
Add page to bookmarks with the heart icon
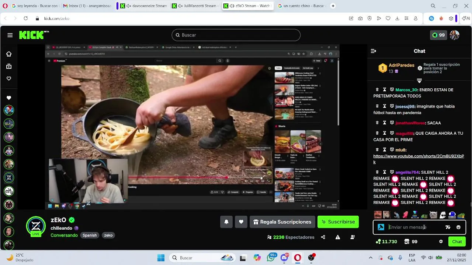coord(388,18)
